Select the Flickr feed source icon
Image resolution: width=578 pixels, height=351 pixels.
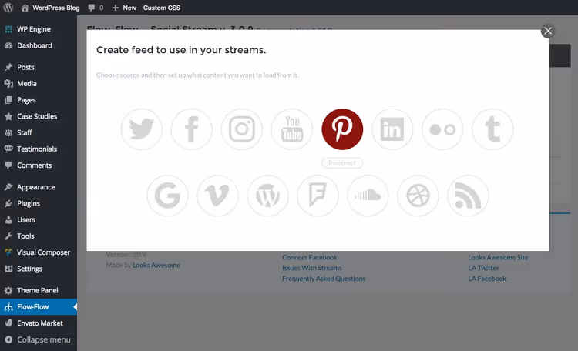tap(442, 129)
